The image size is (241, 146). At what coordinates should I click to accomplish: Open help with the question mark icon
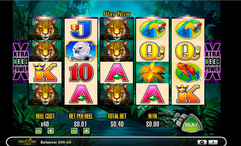click(213, 142)
